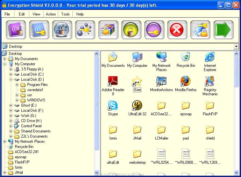The height and width of the screenshot is (177, 241).
Task: Click tree pane scroll up arrow
Action: [x=96, y=54]
